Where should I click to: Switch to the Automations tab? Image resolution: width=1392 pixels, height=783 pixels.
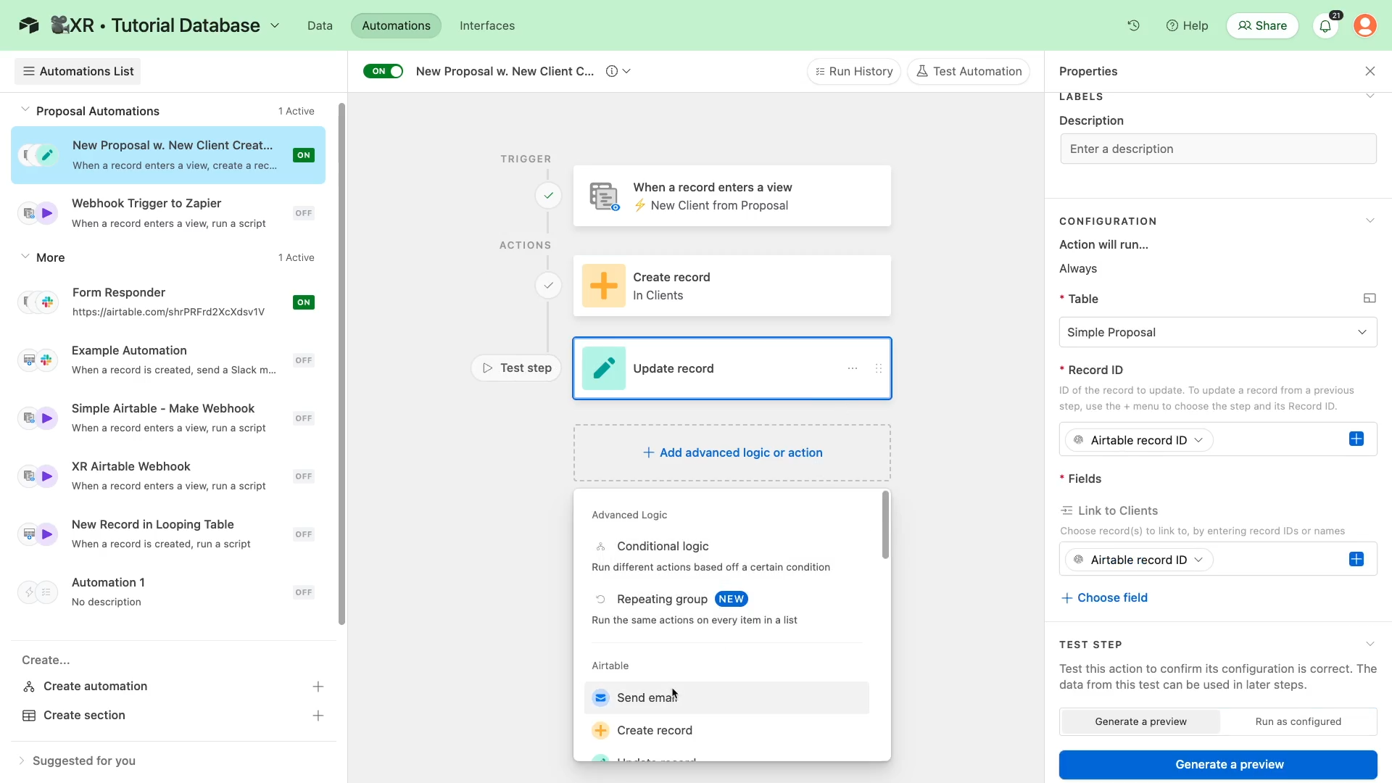coord(396,25)
